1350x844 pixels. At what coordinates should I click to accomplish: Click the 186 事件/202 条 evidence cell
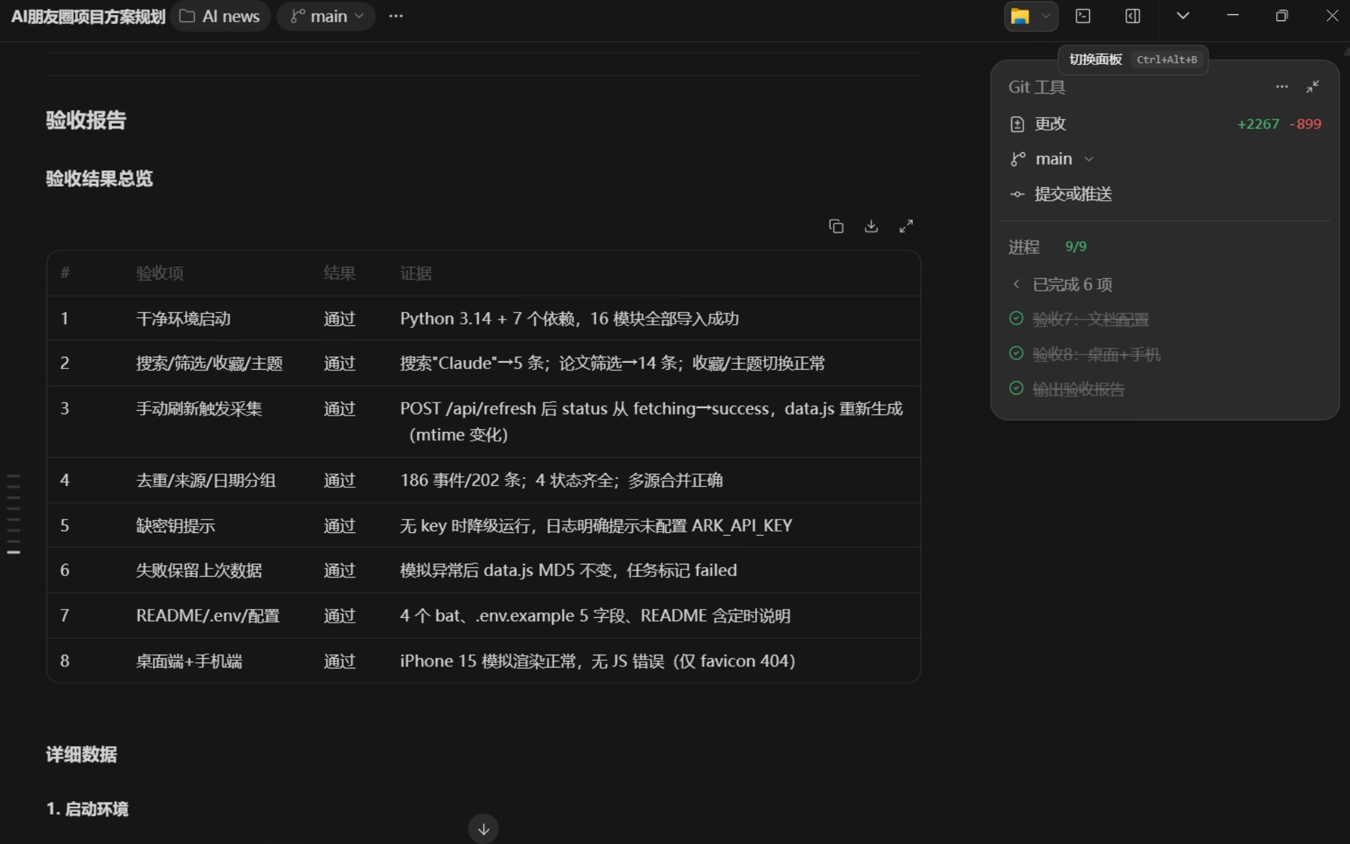coord(561,480)
